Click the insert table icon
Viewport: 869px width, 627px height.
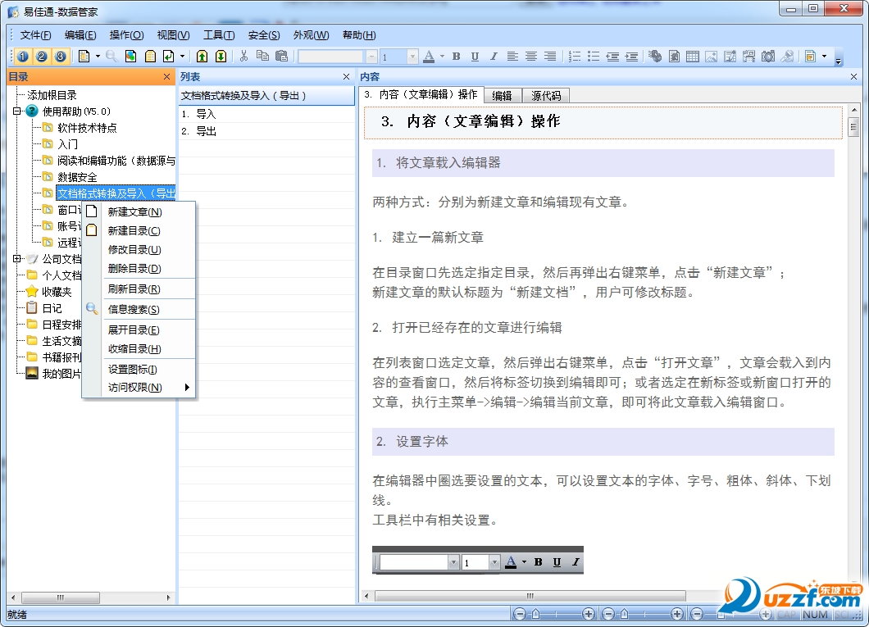tap(693, 56)
